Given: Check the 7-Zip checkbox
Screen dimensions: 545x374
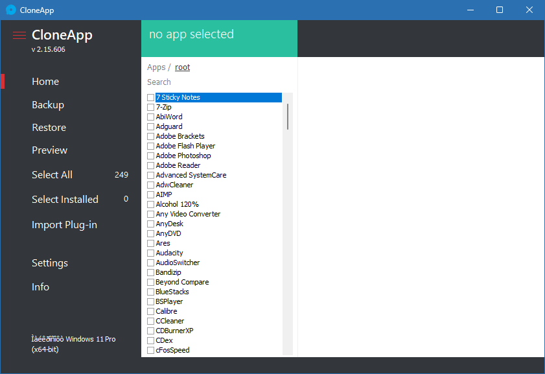Looking at the screenshot, I should tap(150, 107).
